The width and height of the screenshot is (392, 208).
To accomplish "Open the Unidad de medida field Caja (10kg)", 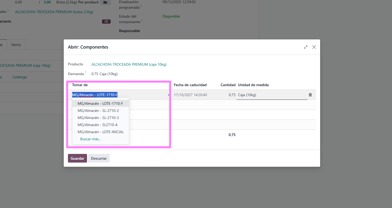I will (x=272, y=95).
